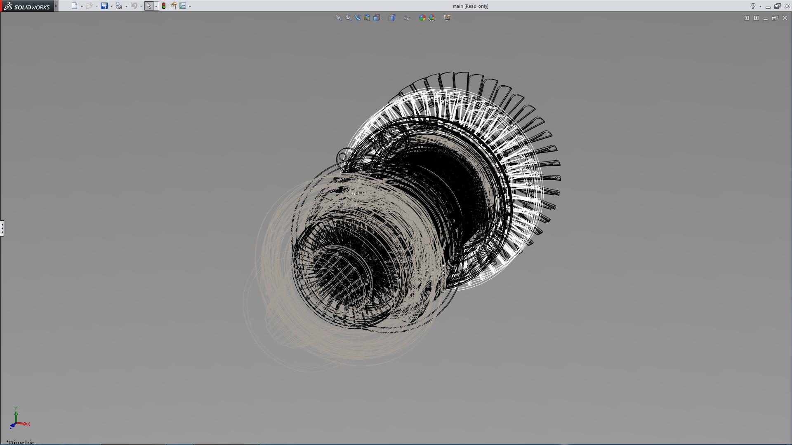Click the Print icon
Viewport: 792px width, 445px height.
(119, 6)
